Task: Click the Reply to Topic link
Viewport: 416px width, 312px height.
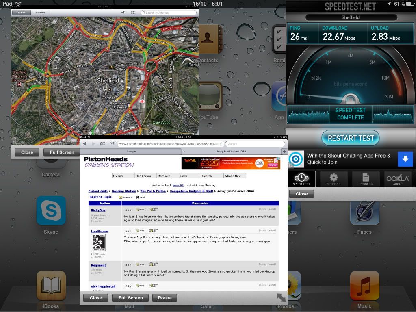Action: click(x=101, y=197)
